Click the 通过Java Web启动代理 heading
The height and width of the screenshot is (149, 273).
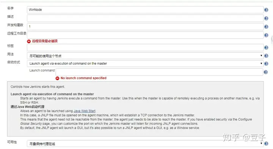(28, 107)
